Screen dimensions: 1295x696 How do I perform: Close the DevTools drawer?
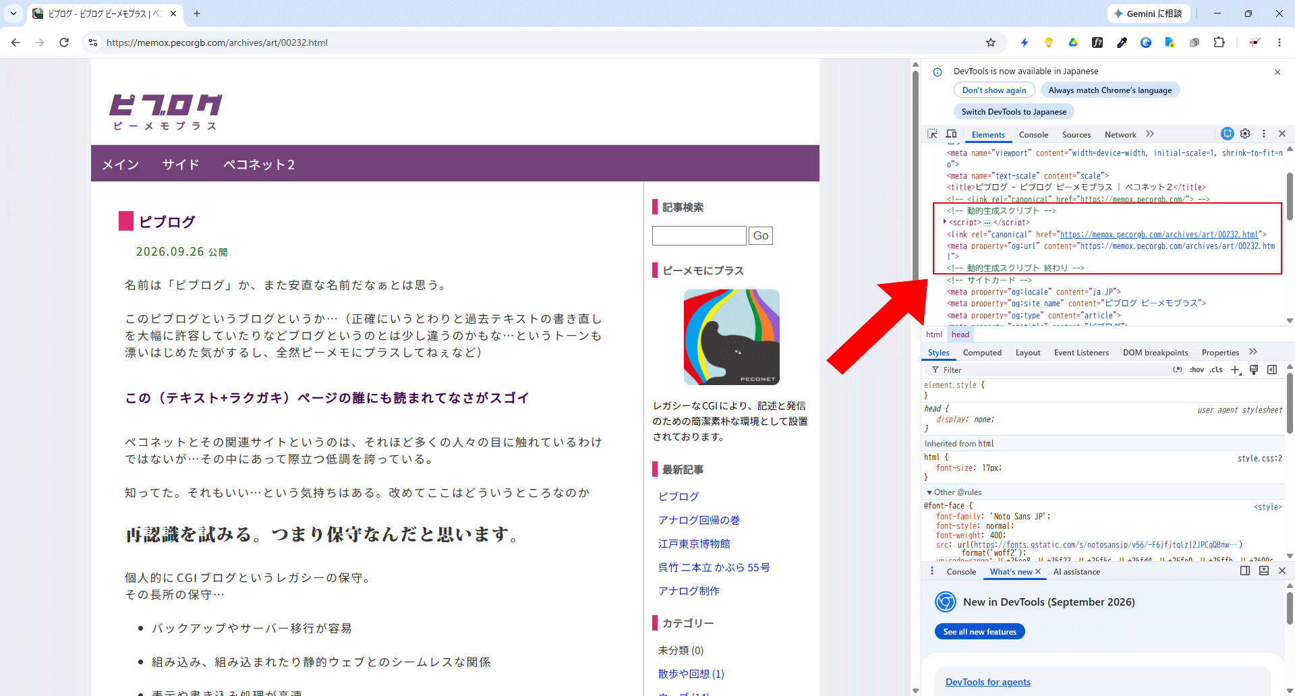click(x=1282, y=571)
